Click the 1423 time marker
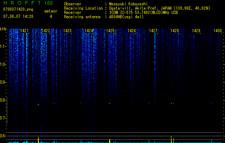225x143 pixels. (67, 31)
